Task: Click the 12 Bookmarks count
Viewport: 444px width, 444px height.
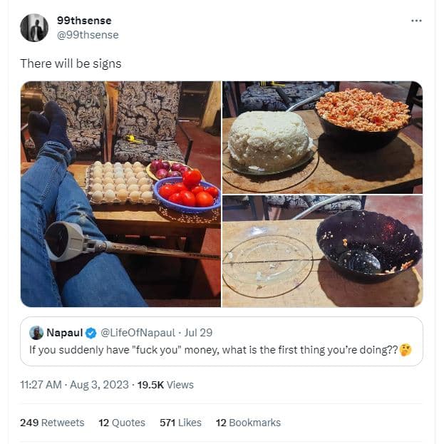Action: coord(248,423)
